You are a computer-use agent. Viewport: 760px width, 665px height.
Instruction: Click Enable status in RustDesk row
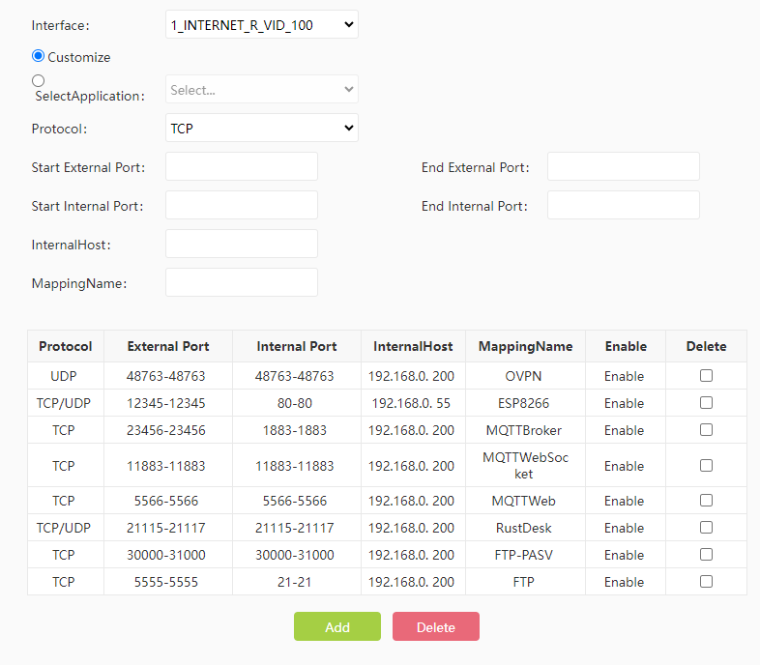coord(624,528)
